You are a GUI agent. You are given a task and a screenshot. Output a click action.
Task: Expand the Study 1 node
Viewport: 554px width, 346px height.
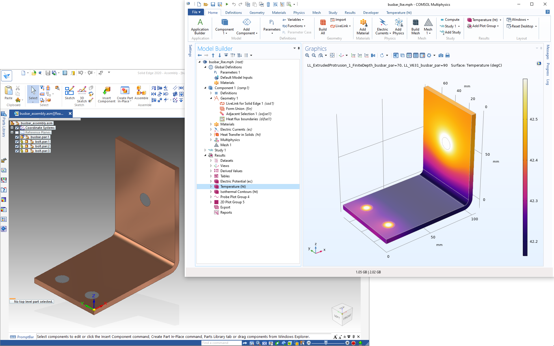click(x=205, y=150)
